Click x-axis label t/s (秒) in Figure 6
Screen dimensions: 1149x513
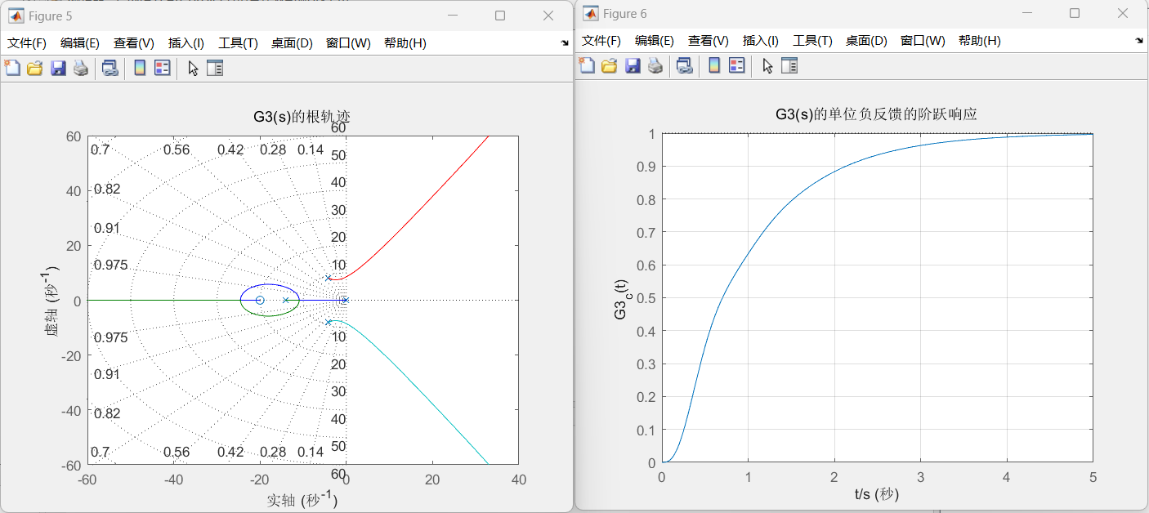click(877, 494)
